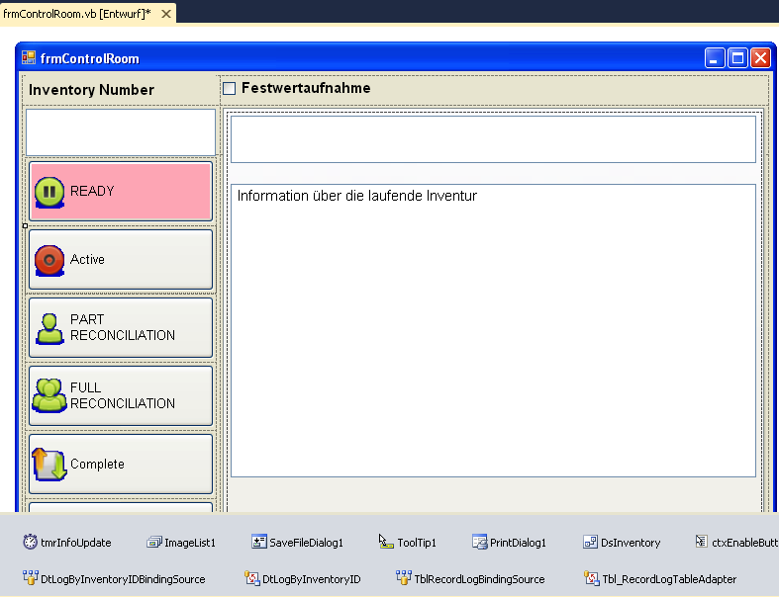Click the PART RECONCILIATION button label
Screen dimensions: 779x597
coord(123,327)
